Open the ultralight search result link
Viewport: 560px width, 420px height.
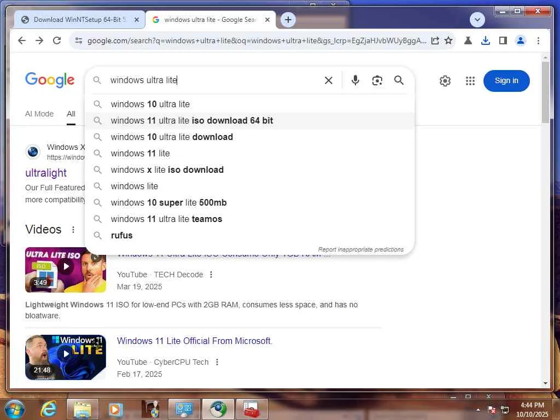[x=46, y=173]
